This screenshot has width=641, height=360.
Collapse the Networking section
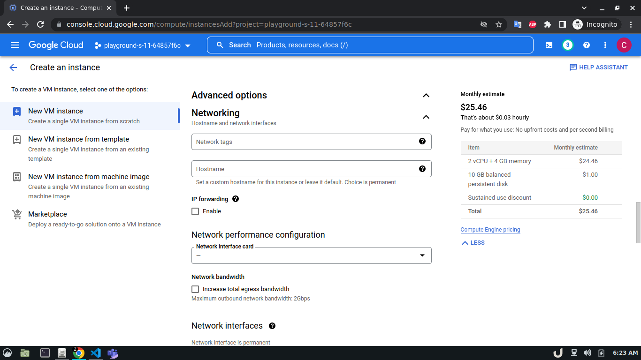pyautogui.click(x=426, y=117)
